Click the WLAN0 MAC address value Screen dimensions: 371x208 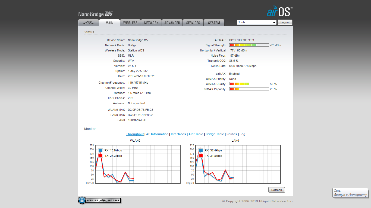click(140, 110)
